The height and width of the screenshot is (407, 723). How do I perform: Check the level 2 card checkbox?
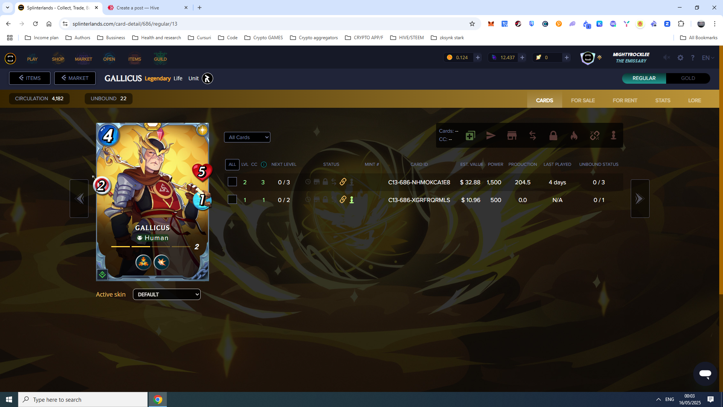pos(232,182)
